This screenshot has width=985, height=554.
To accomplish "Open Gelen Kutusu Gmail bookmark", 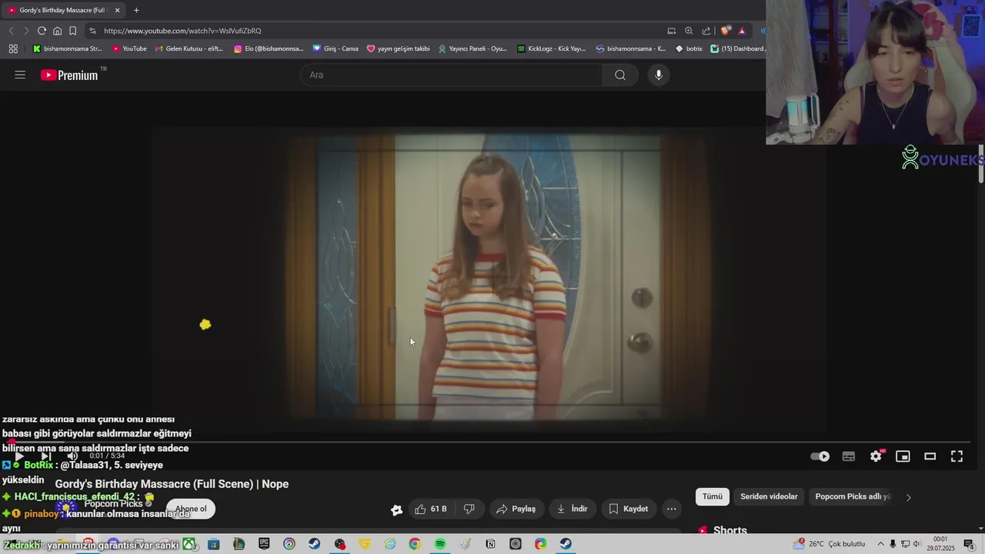I will pyautogui.click(x=189, y=48).
